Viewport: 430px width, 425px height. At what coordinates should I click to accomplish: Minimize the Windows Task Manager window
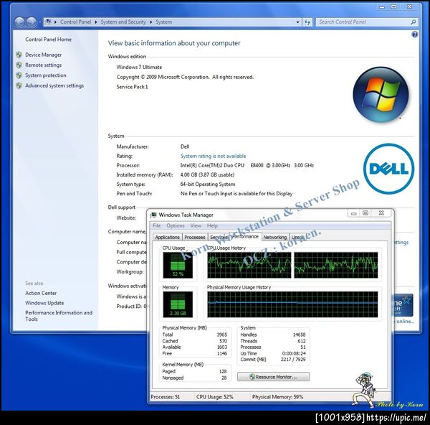[x=354, y=213]
